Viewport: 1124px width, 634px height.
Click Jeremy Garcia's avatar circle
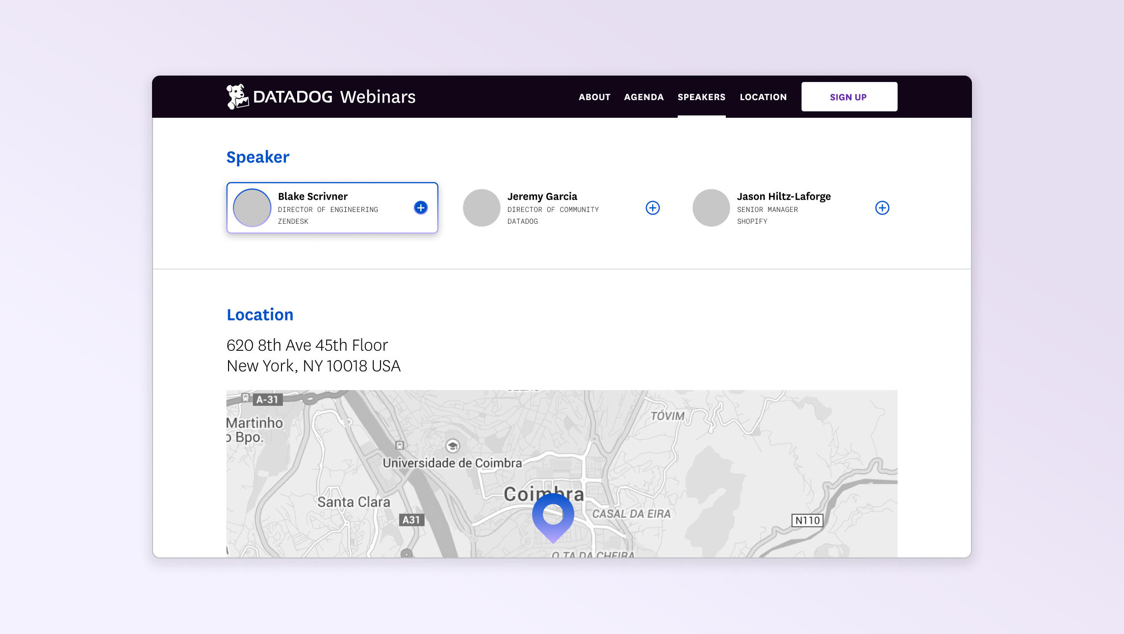point(482,208)
